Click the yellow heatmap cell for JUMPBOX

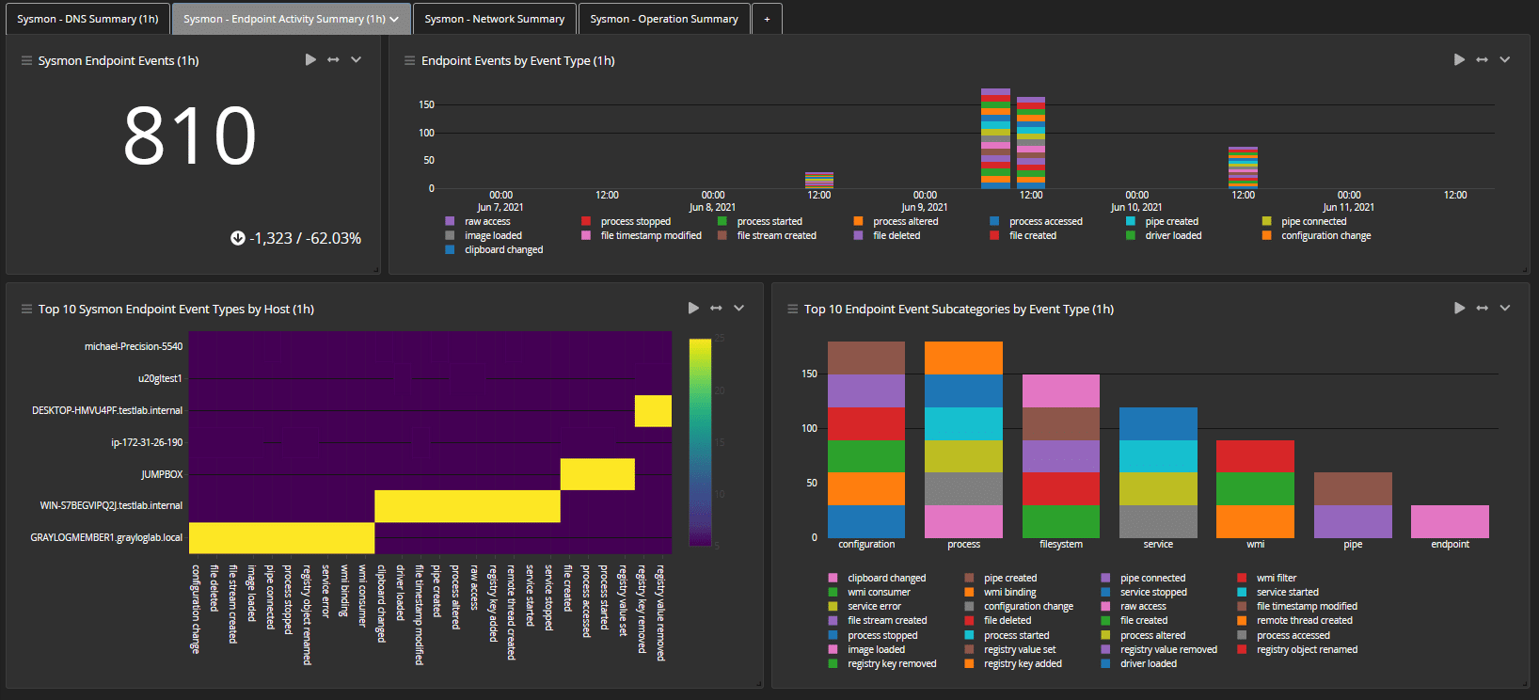click(x=597, y=474)
